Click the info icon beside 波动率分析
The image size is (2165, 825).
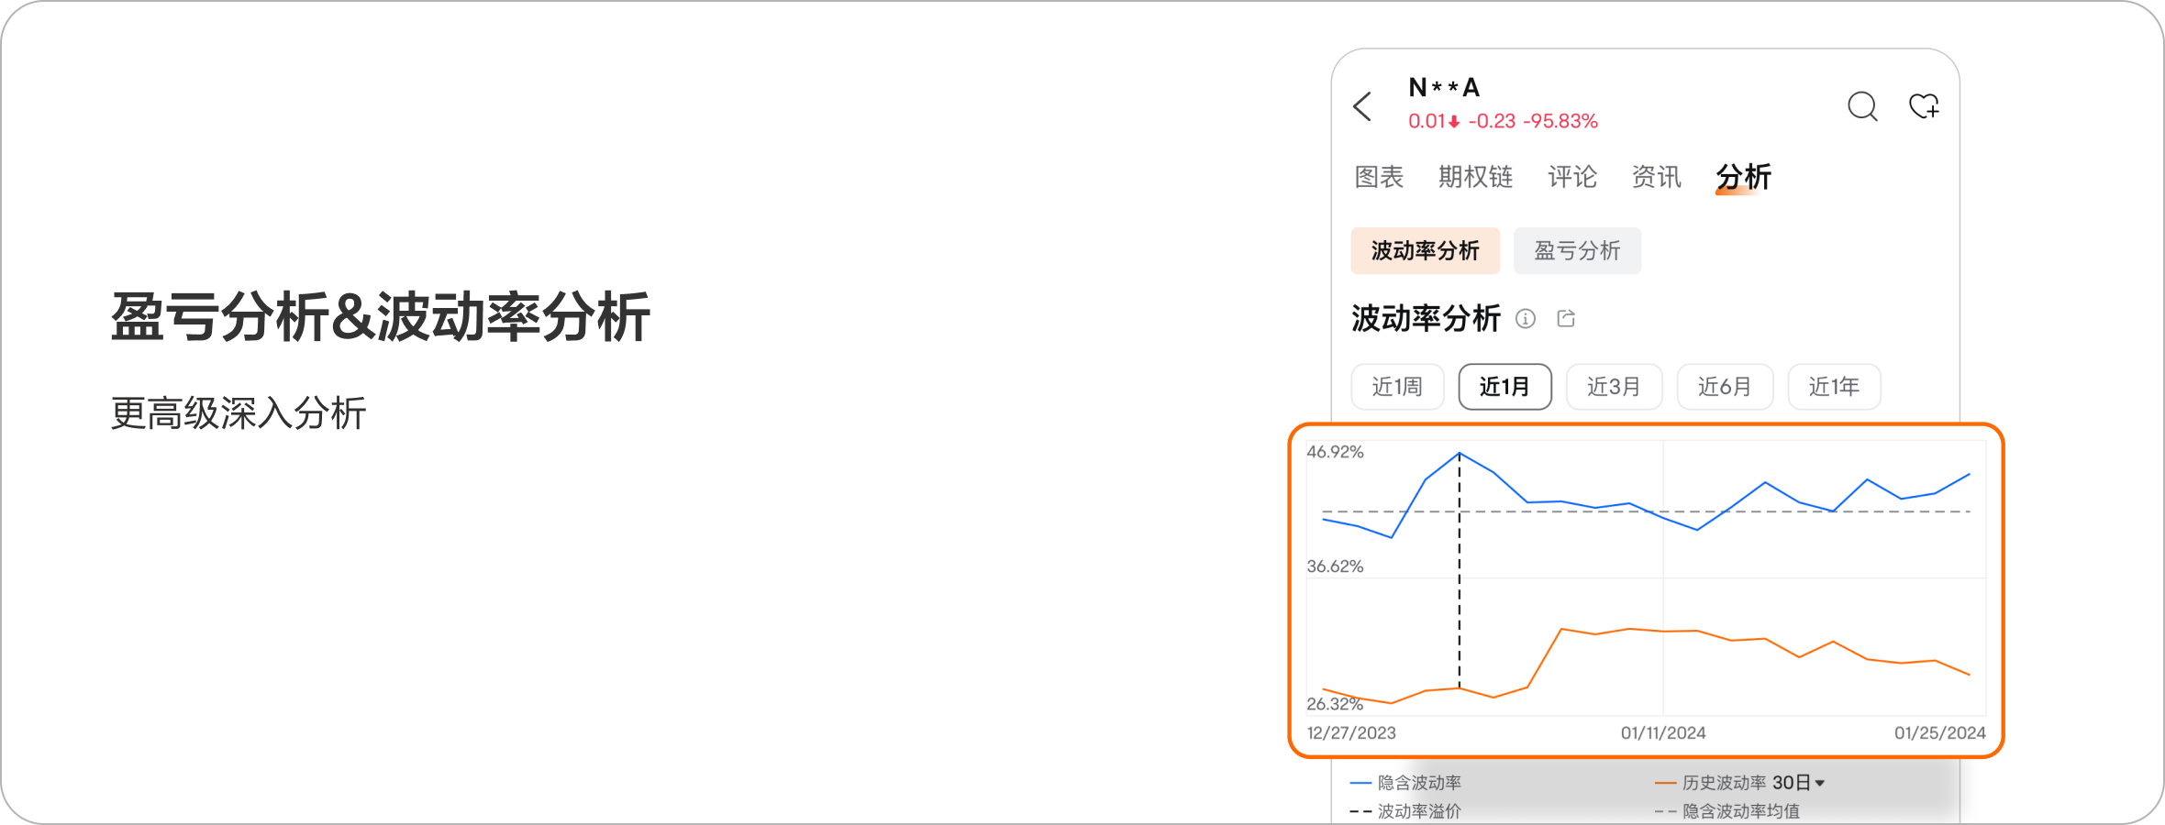(x=1525, y=318)
